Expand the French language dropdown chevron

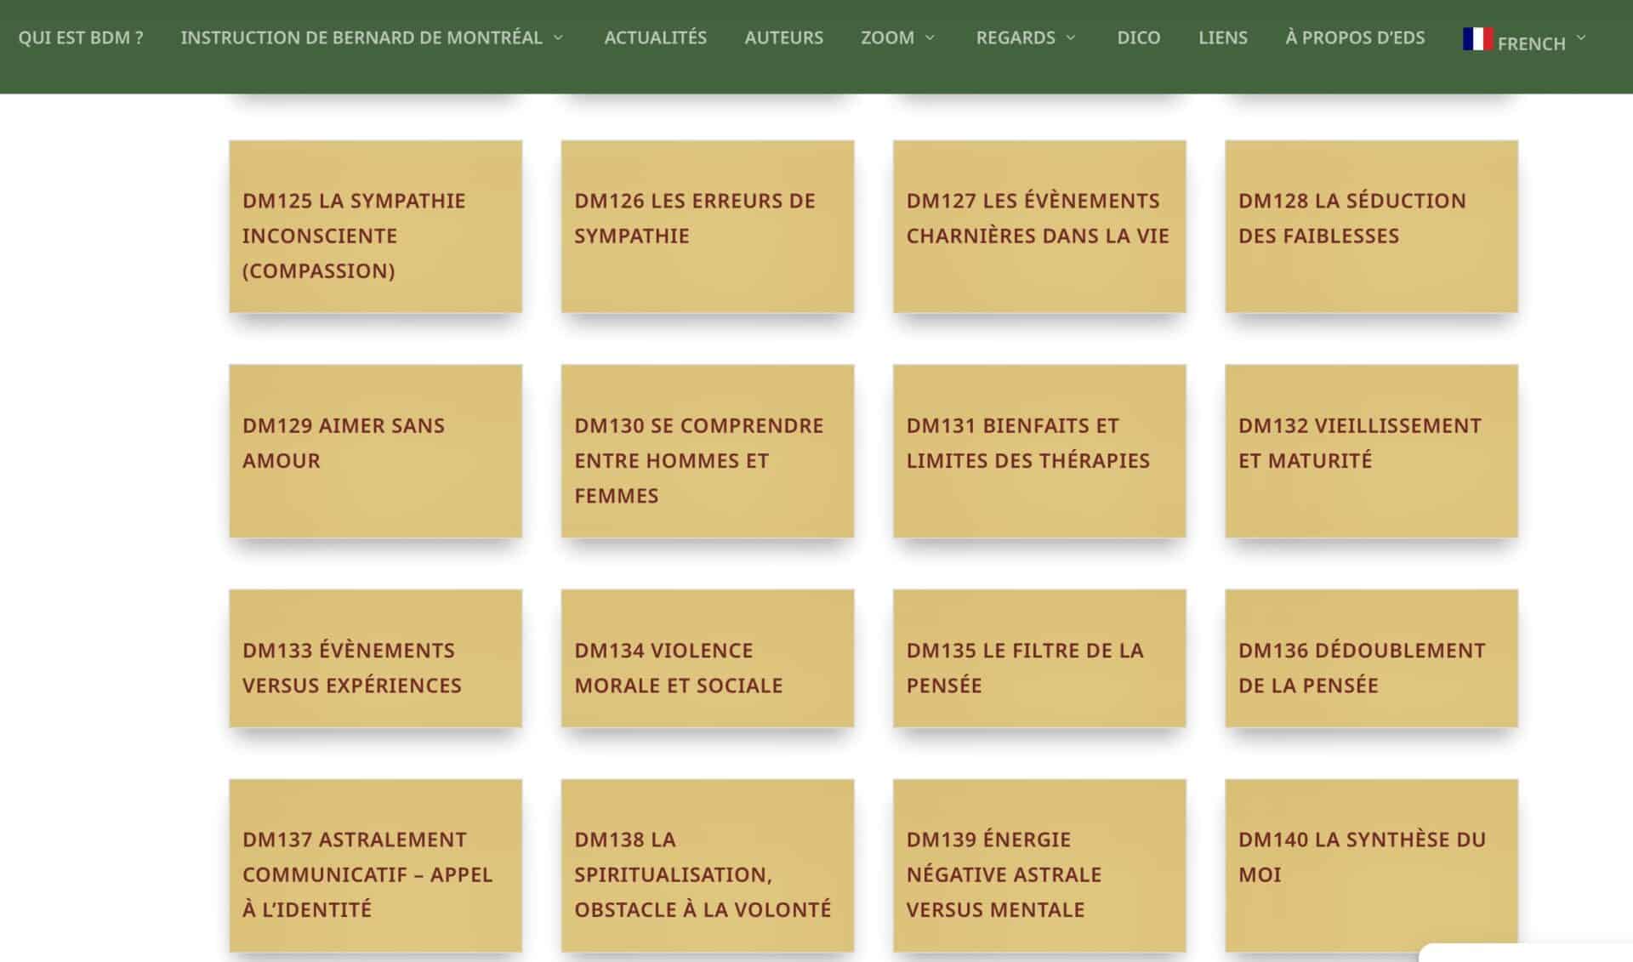(x=1580, y=37)
